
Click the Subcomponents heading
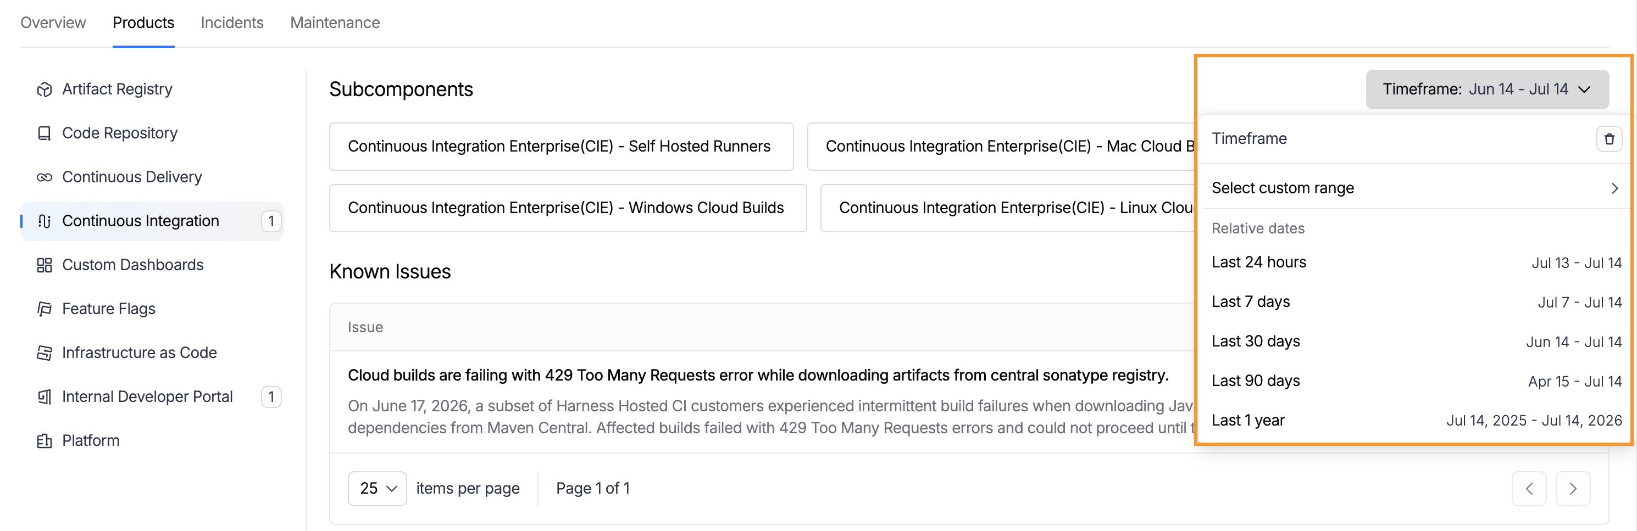401,90
